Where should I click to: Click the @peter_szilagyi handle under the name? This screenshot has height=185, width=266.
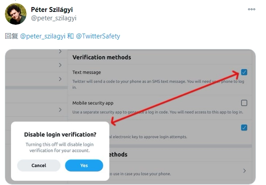click(x=54, y=18)
